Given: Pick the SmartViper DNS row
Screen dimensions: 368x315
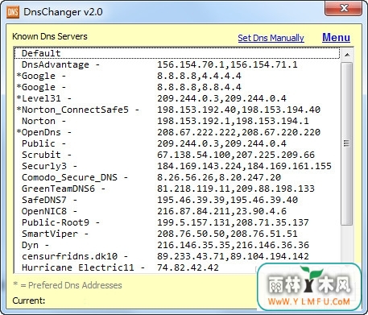Looking at the screenshot, I should point(177,234).
